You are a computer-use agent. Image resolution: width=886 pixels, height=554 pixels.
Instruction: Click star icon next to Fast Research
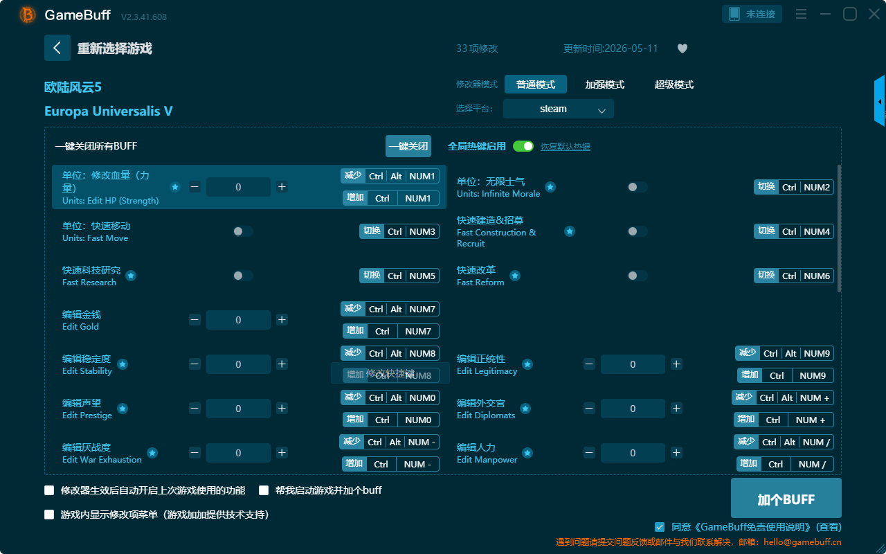[x=131, y=276]
